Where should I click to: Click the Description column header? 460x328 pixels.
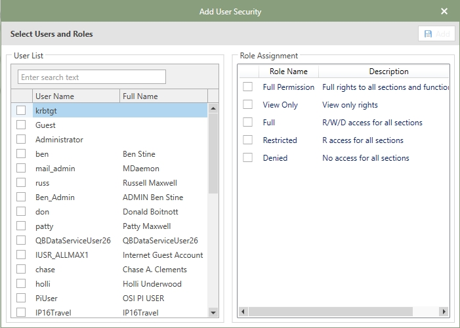tap(384, 72)
